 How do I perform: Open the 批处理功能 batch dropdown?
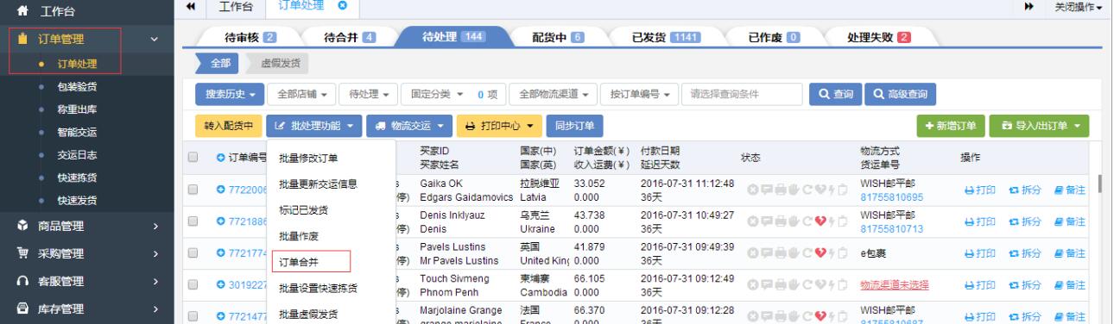pos(314,126)
